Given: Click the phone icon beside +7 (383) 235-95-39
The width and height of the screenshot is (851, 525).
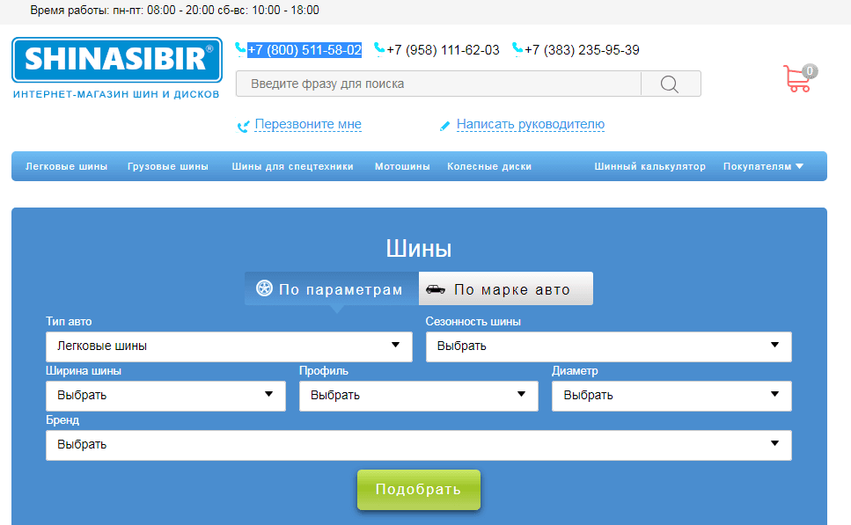Looking at the screenshot, I should coord(517,49).
